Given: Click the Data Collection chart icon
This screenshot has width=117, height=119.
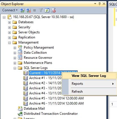Looking at the screenshot, I should (x=20, y=53).
